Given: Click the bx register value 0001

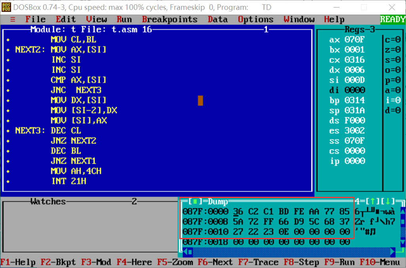Looking at the screenshot, I should [x=355, y=50].
